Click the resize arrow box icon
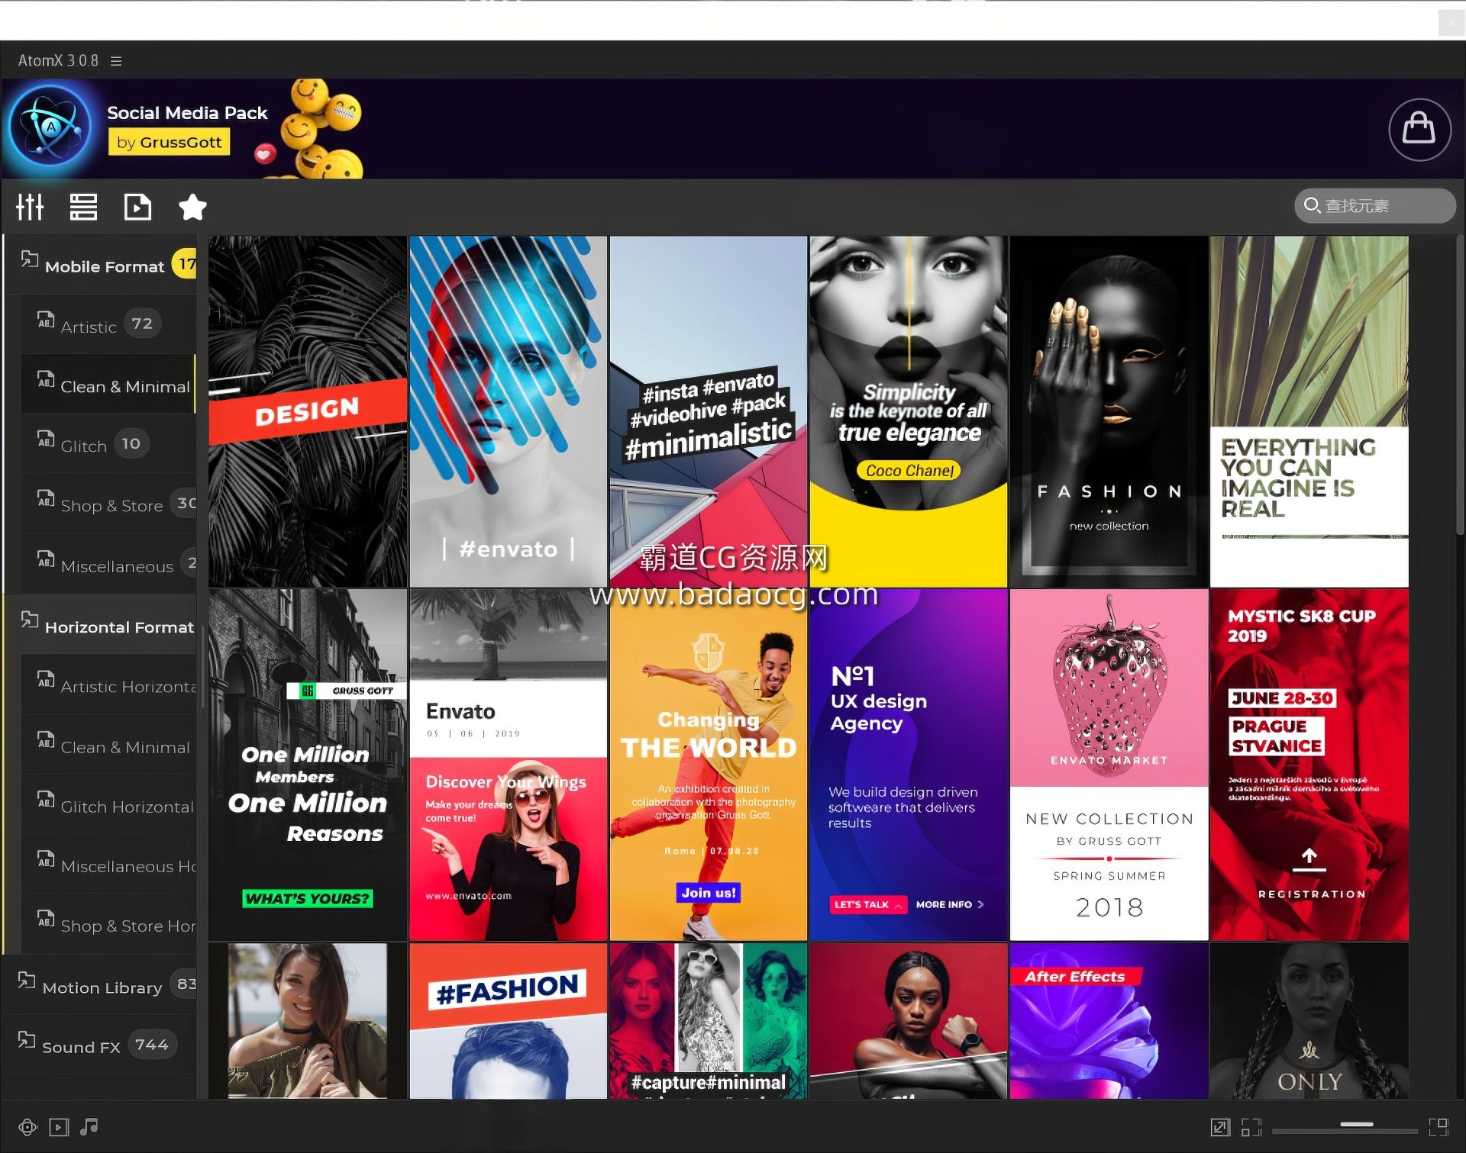This screenshot has height=1153, width=1466. 1220,1127
